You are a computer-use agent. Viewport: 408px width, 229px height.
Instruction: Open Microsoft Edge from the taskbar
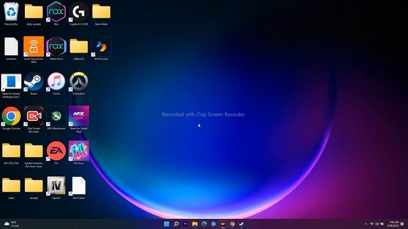204,224
